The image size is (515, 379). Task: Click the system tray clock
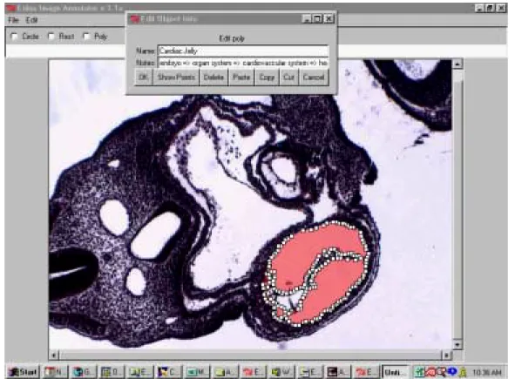(x=487, y=372)
